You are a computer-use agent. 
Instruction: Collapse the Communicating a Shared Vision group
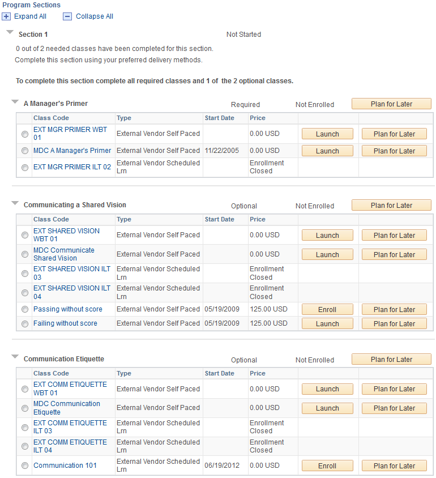(x=15, y=203)
